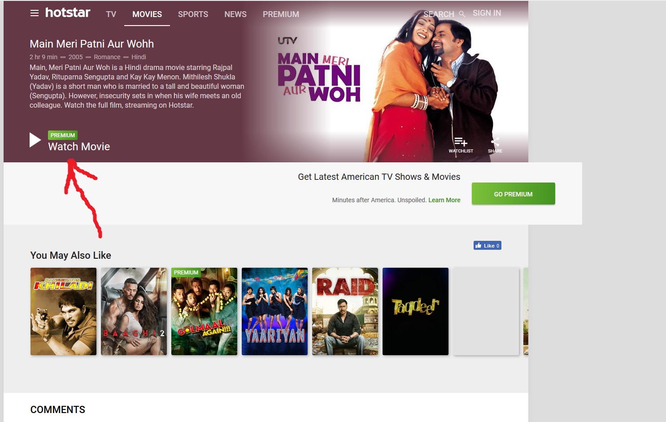
Task: Open the Taqdeer movie poster
Action: pos(415,311)
